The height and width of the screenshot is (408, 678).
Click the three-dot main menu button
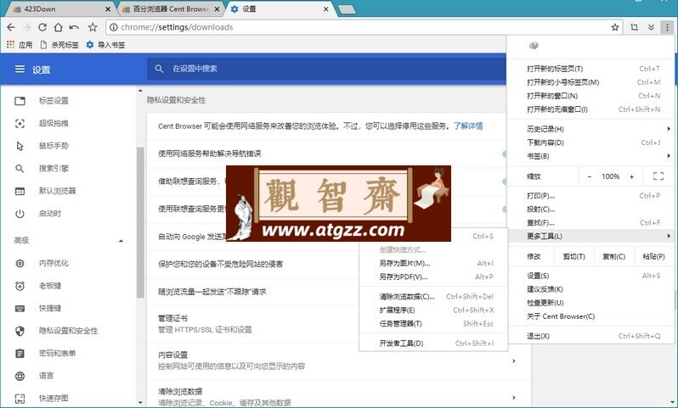pyautogui.click(x=667, y=27)
